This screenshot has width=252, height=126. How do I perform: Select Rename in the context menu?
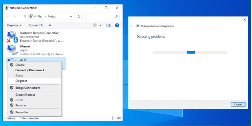35,106
